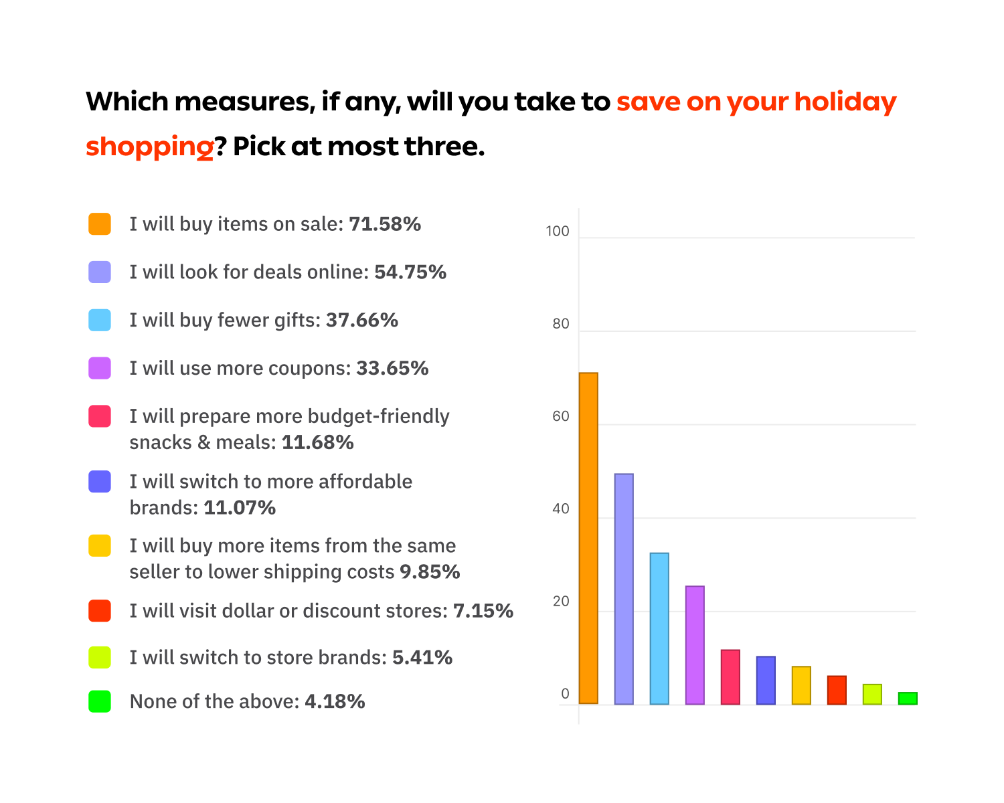1004x803 pixels.
Task: Select the purple chart bar
Action: (x=695, y=645)
